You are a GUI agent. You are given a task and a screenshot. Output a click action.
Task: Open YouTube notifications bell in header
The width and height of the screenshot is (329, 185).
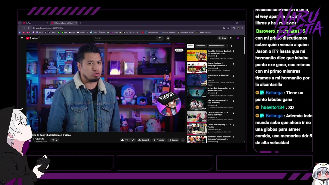click(231, 38)
